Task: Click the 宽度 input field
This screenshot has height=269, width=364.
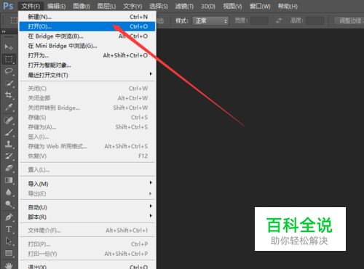Action: click(259, 21)
